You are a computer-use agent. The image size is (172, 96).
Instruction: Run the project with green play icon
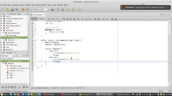(67, 10)
